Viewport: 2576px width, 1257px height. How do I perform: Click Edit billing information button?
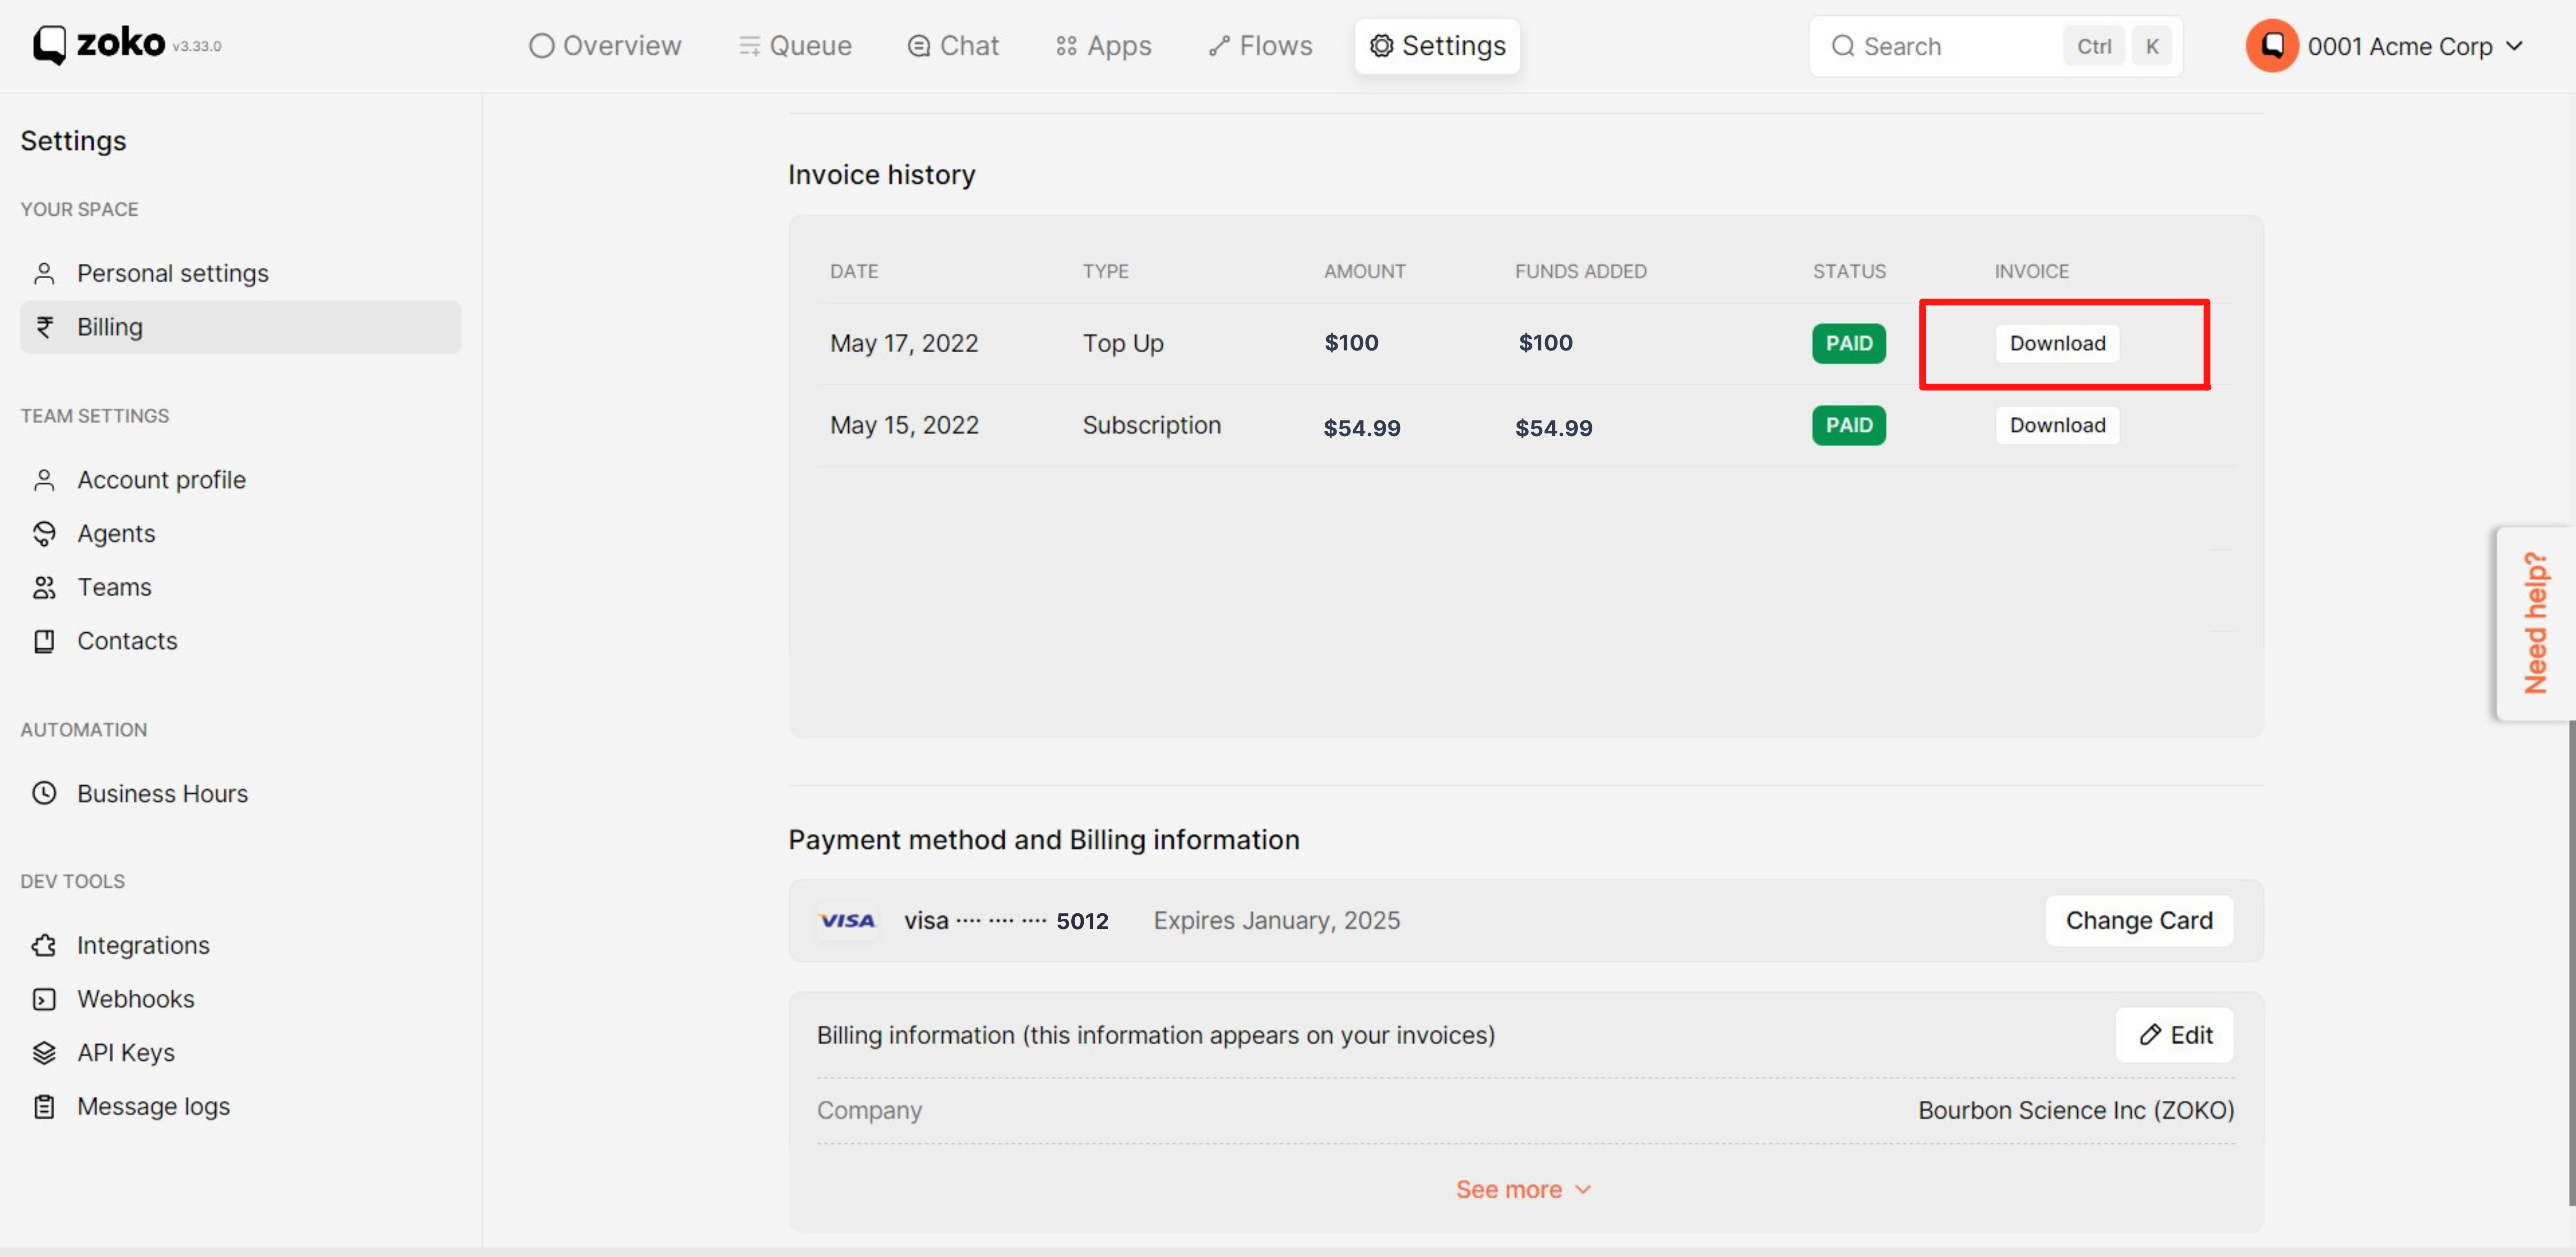point(2174,1035)
